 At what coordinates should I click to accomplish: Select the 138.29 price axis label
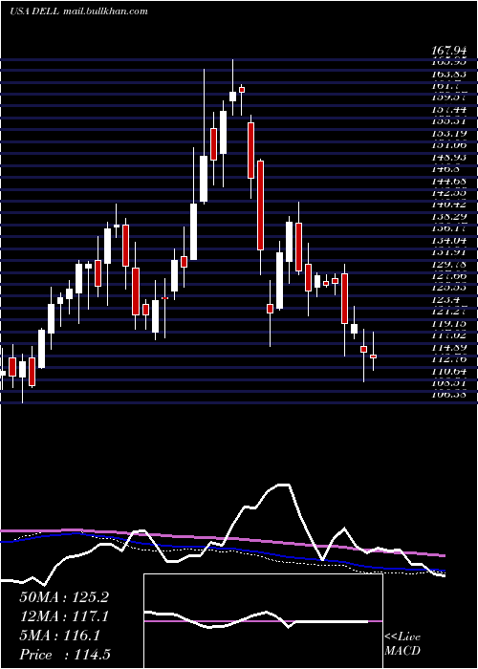(448, 217)
